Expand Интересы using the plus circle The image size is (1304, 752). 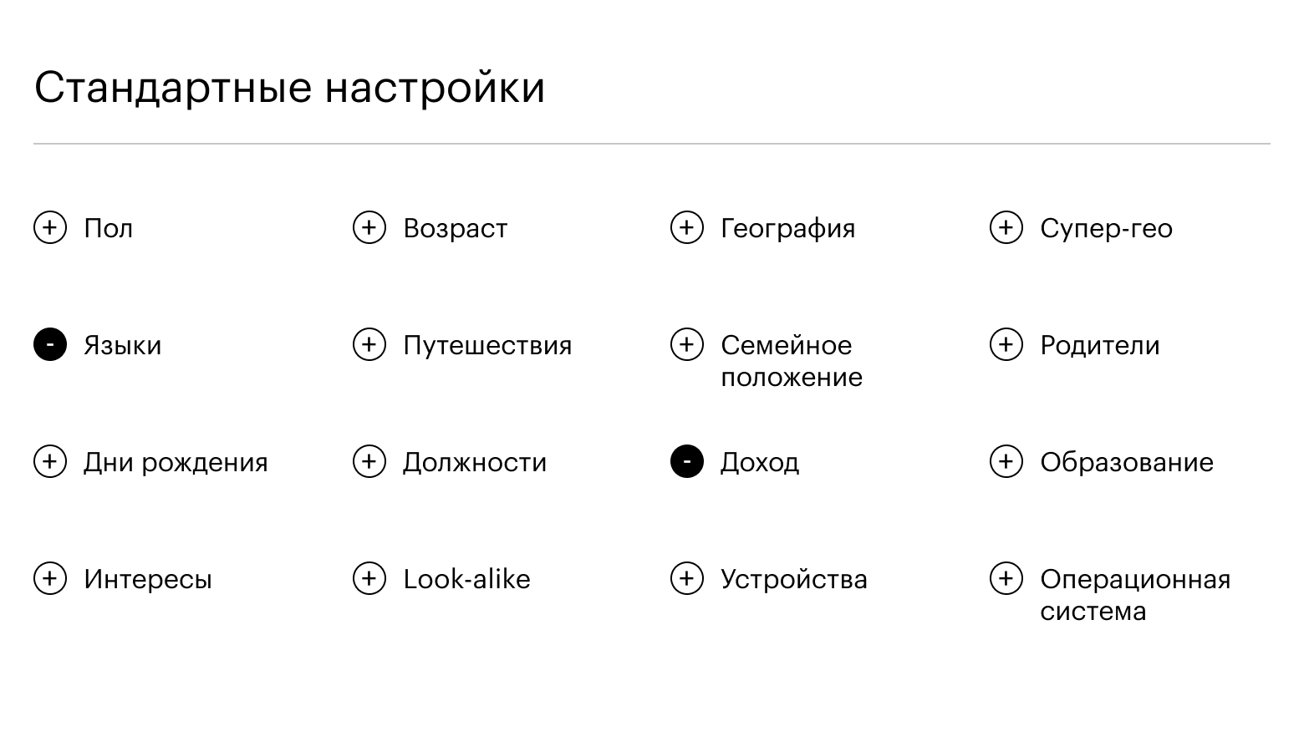click(50, 578)
